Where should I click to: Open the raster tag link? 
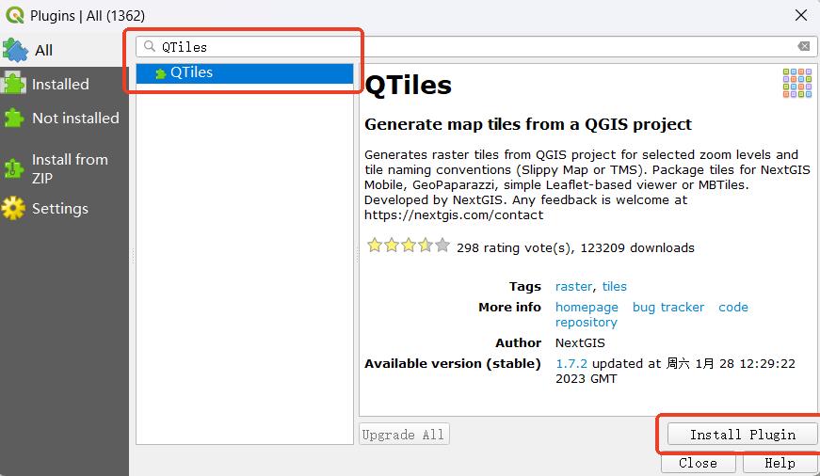point(573,286)
